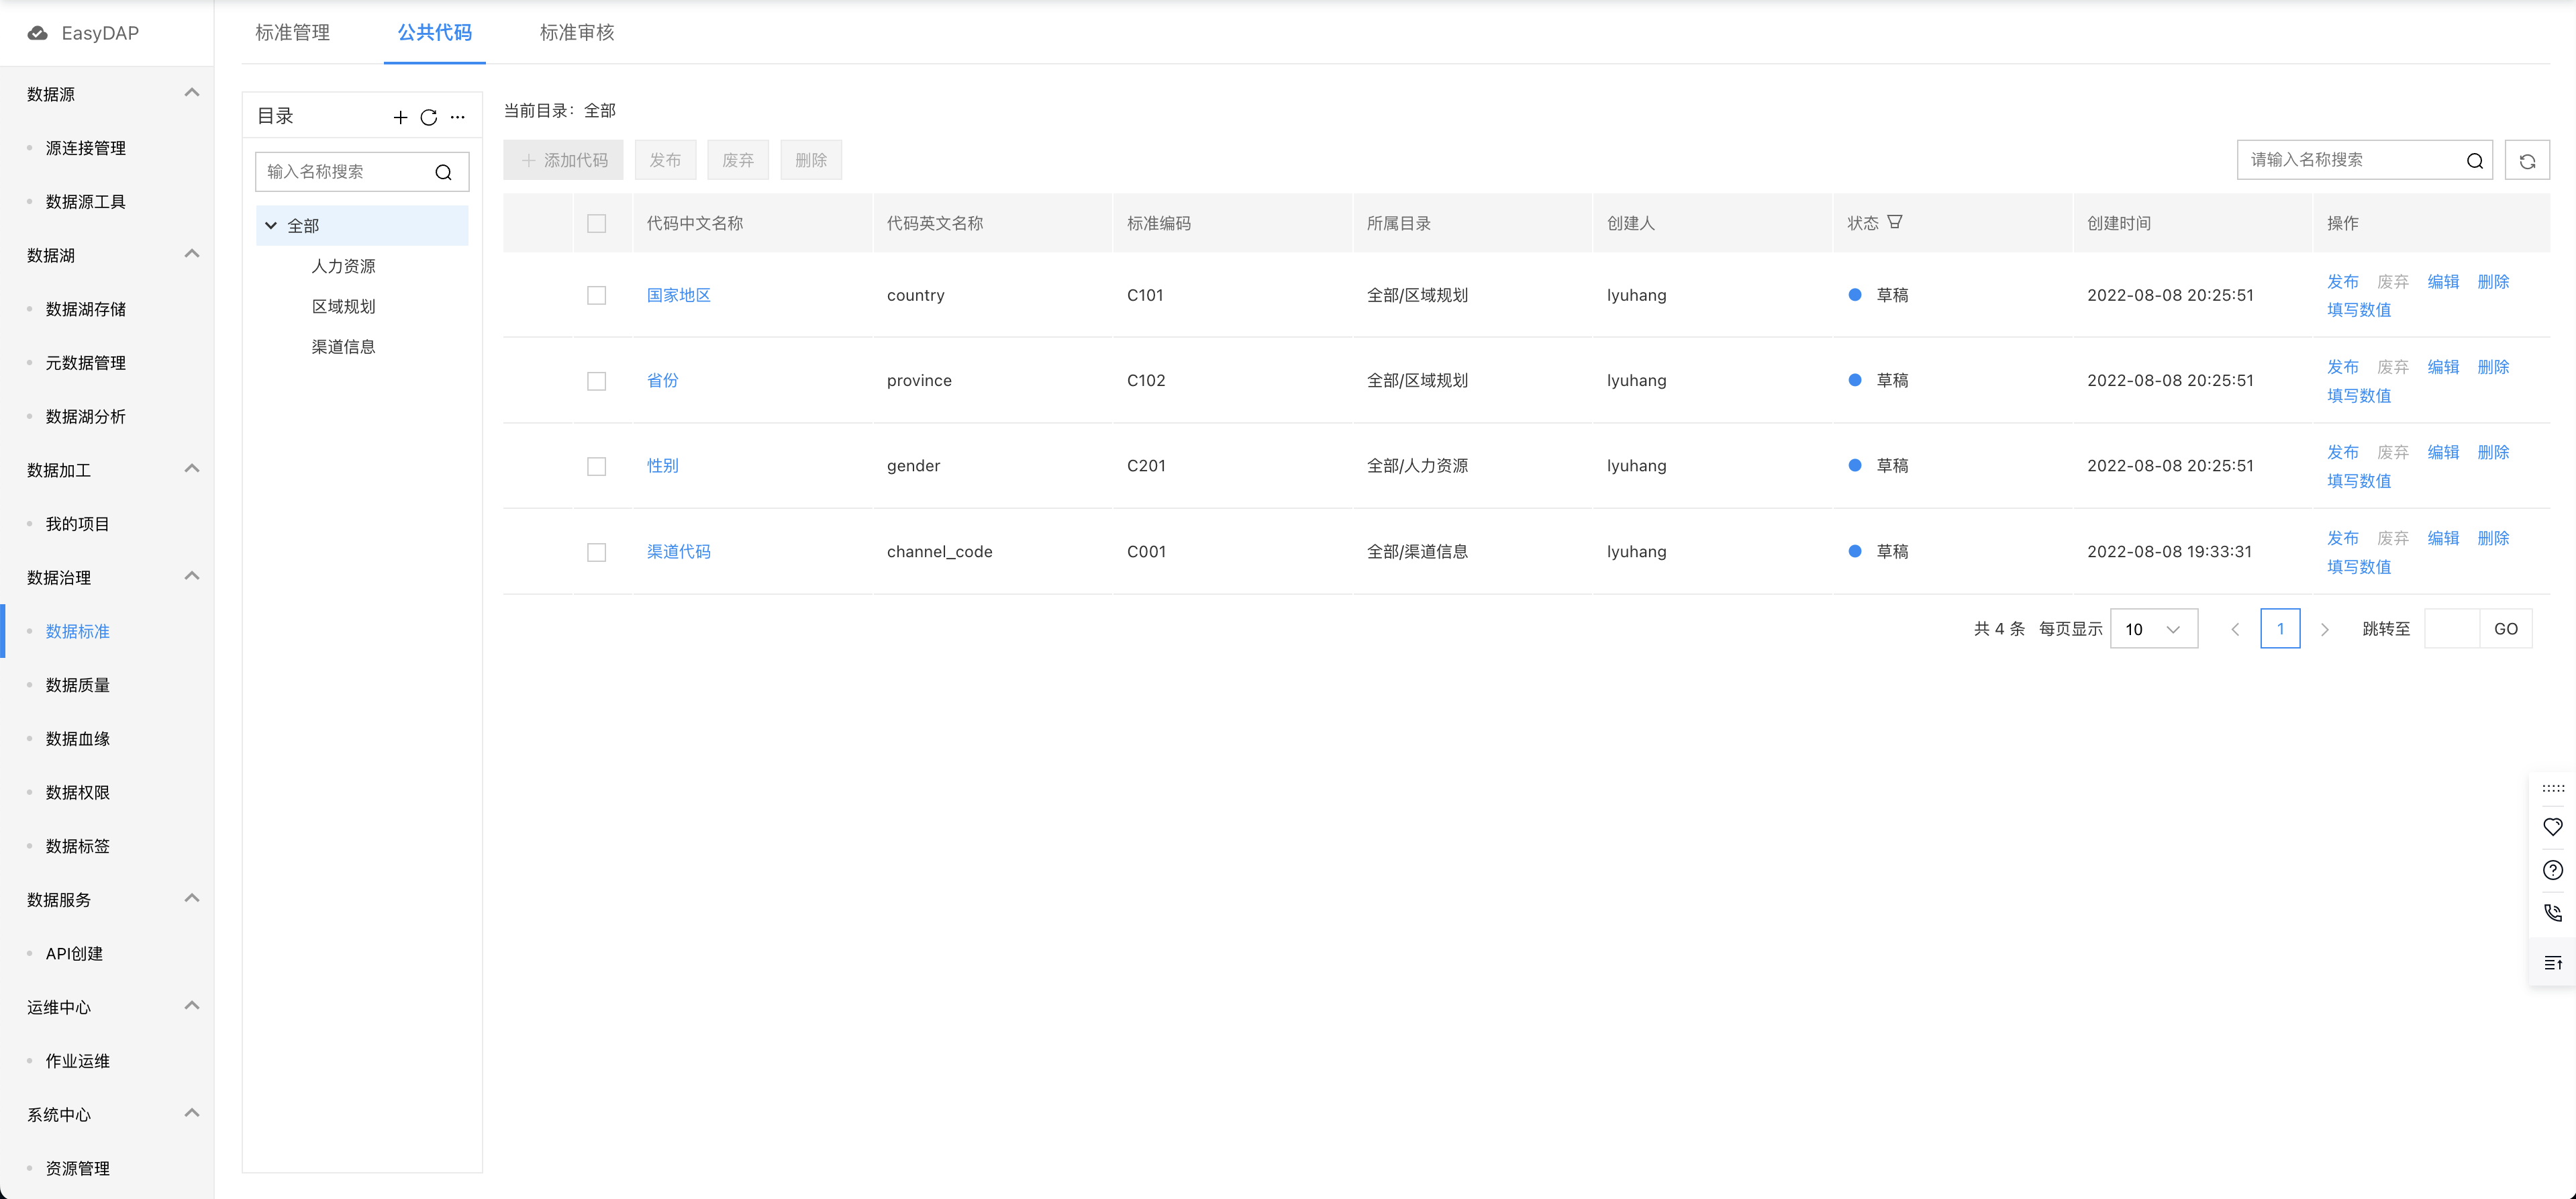The height and width of the screenshot is (1199, 2576).
Task: Open the 渠道代码 code link
Action: [x=679, y=552]
